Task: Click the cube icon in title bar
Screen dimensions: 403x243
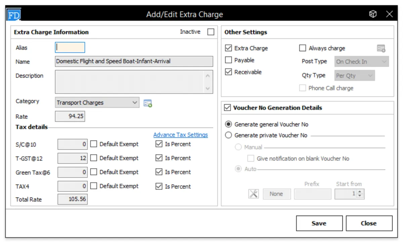Action: point(373,14)
